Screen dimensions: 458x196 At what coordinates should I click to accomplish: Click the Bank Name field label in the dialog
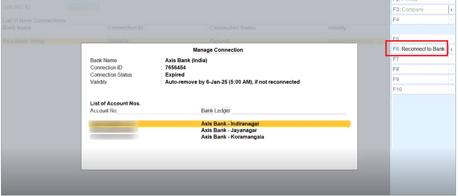[104, 61]
